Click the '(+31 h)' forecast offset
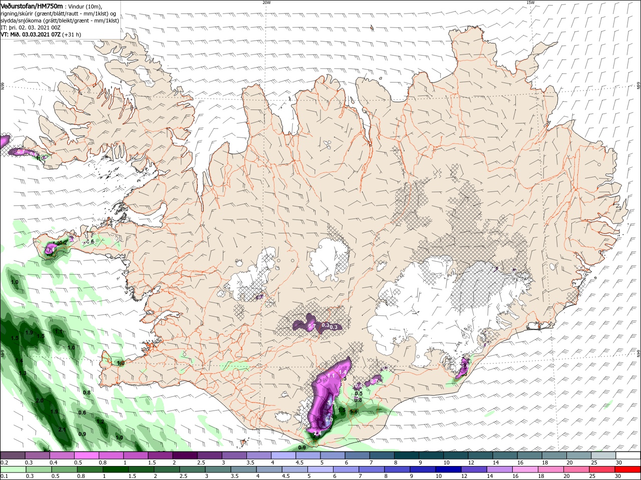Image resolution: width=641 pixels, height=480 pixels. [72, 34]
